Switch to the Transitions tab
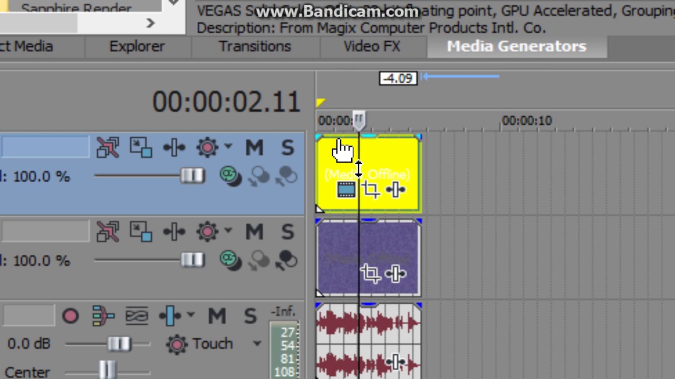 click(x=255, y=46)
